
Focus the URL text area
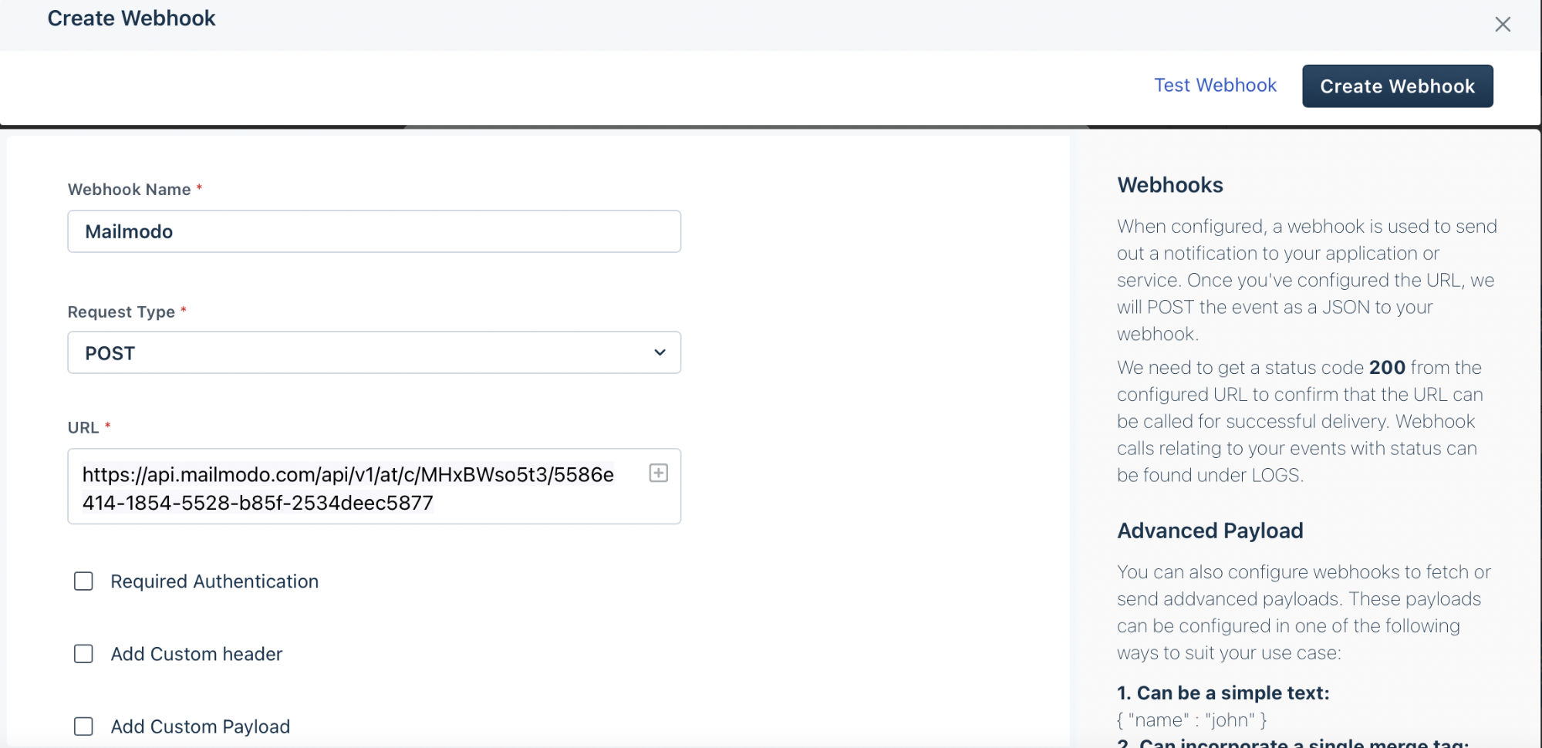374,487
